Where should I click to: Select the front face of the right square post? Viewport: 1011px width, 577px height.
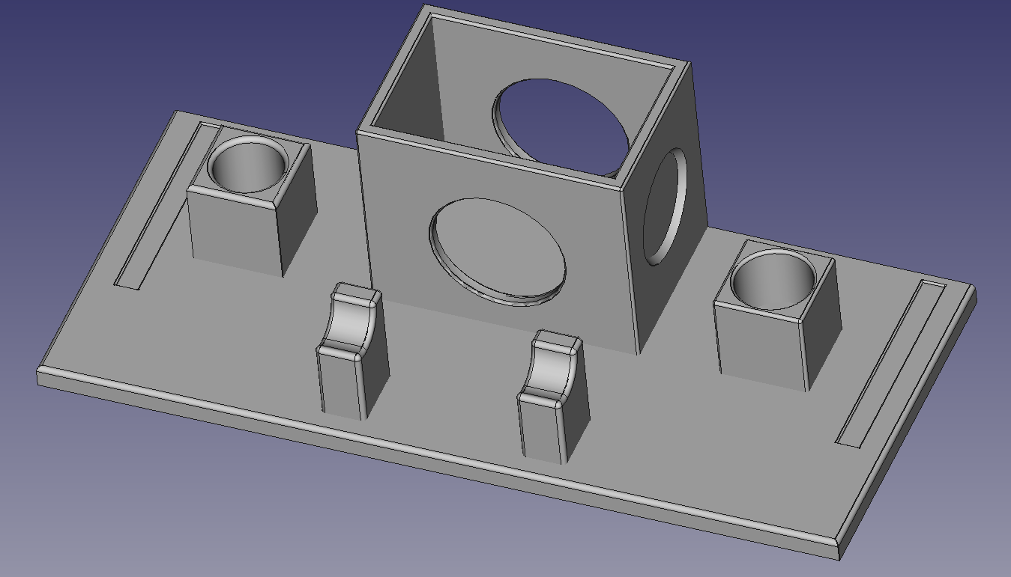761,346
